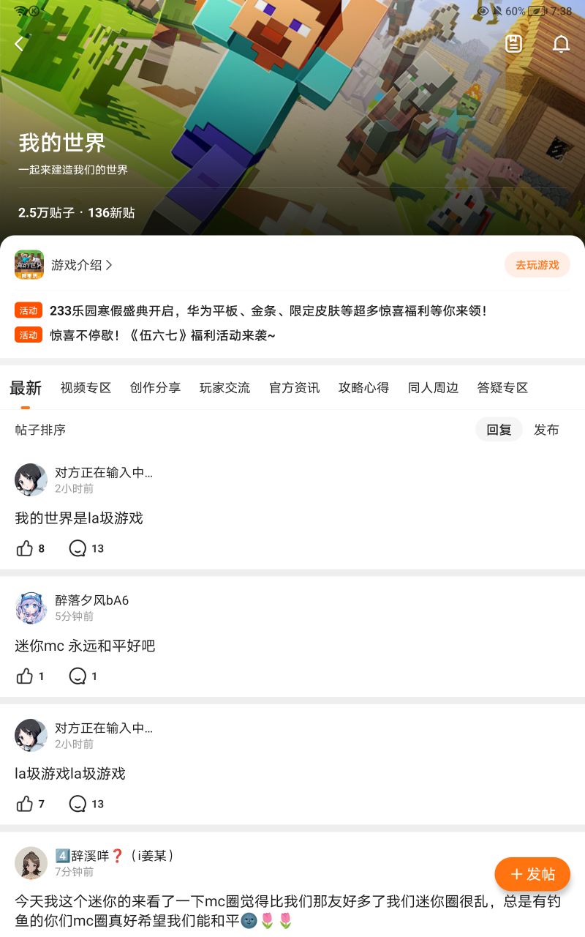Like the la圾游戏la圾游戏 post
This screenshot has width=585, height=937.
pyautogui.click(x=25, y=804)
